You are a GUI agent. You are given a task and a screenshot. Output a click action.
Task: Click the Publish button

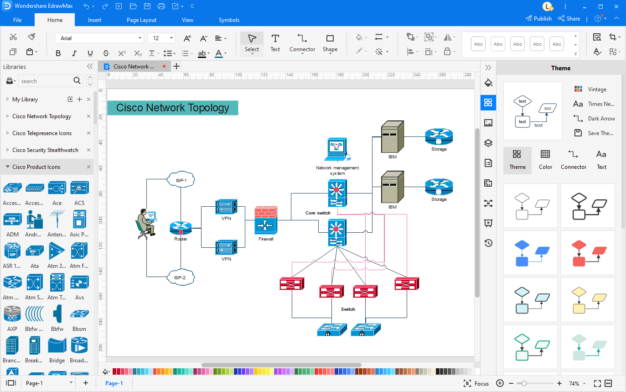point(538,19)
